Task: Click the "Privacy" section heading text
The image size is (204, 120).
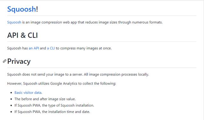Action: 19,61
